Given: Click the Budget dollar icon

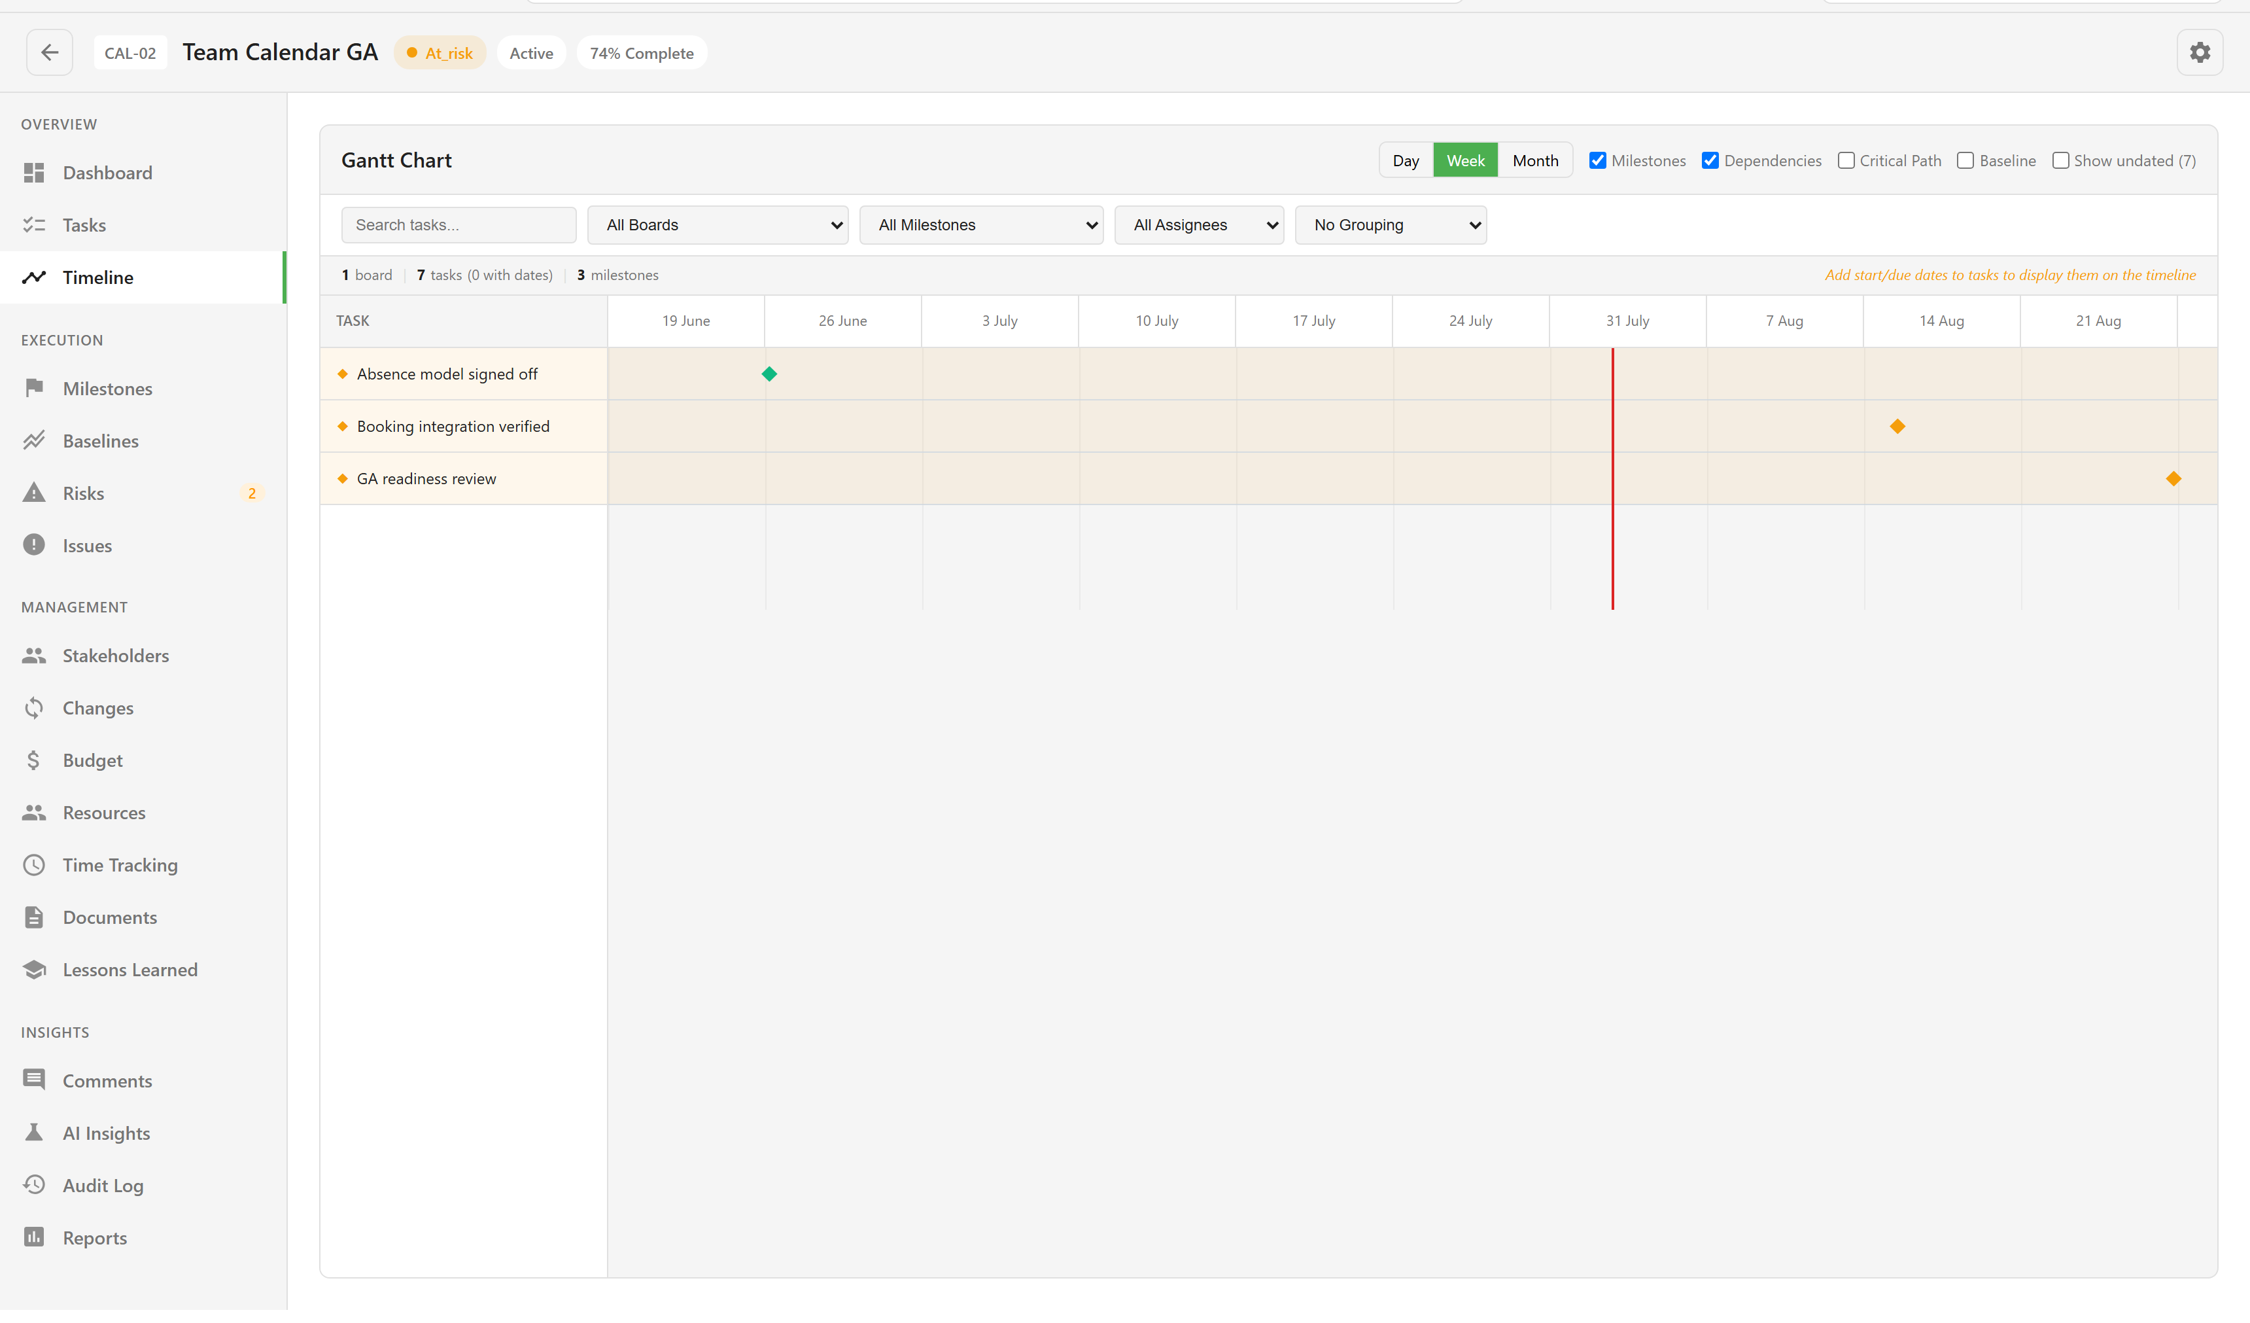Looking at the screenshot, I should pos(34,760).
